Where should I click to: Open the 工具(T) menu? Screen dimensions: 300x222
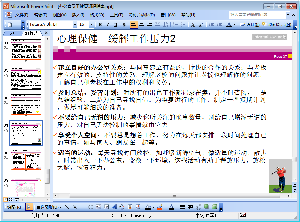pos(116,15)
